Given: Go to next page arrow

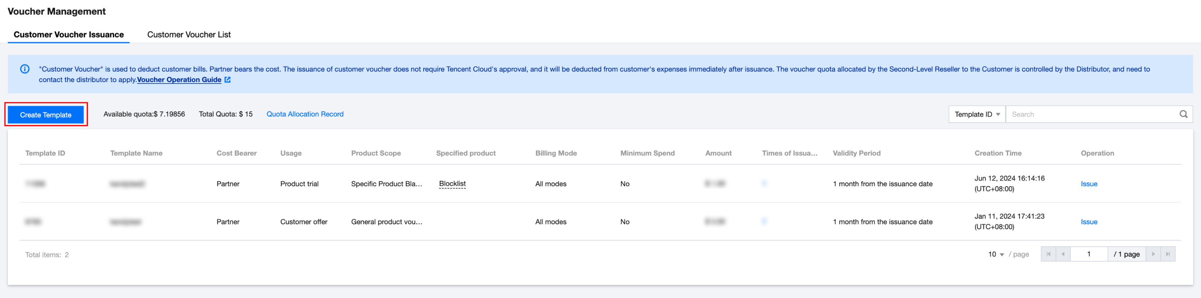Looking at the screenshot, I should click(x=1153, y=254).
